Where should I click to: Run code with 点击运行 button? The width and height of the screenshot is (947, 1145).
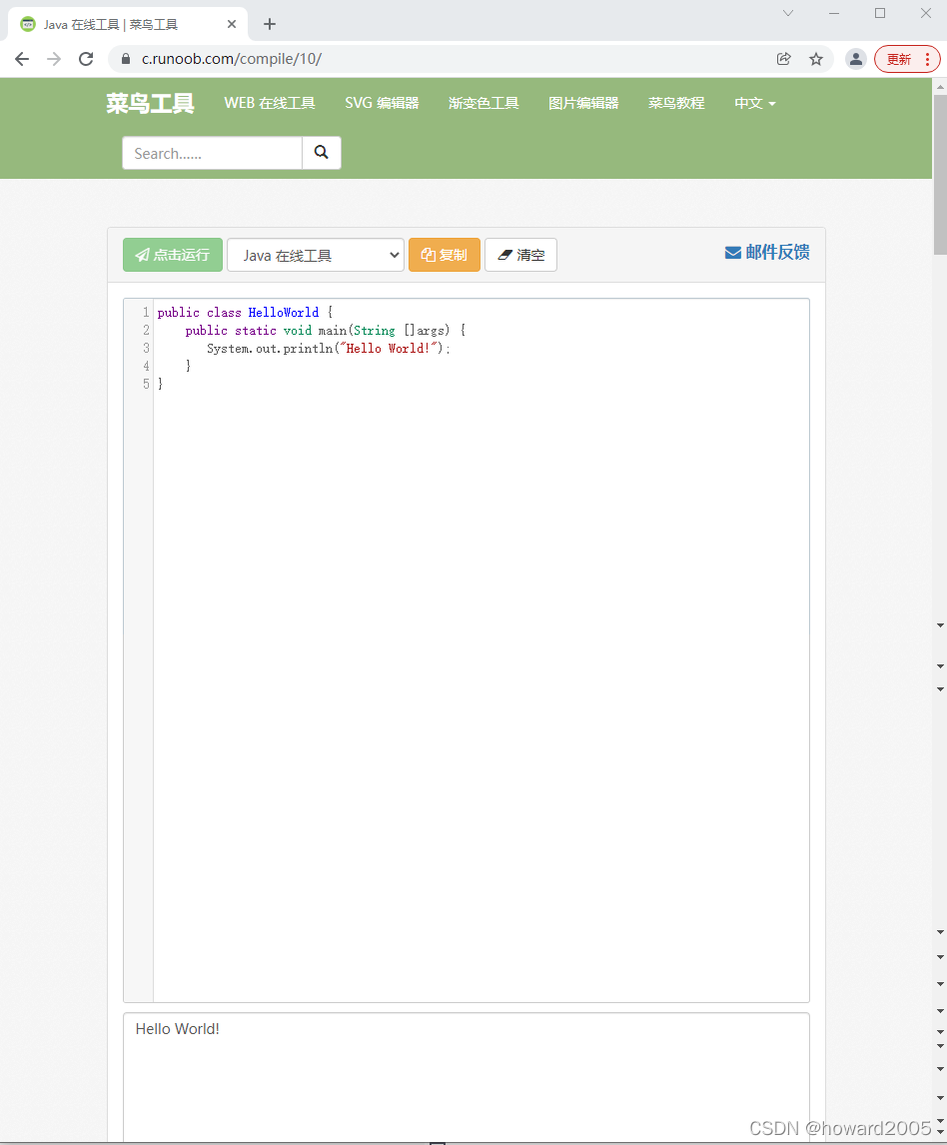172,255
